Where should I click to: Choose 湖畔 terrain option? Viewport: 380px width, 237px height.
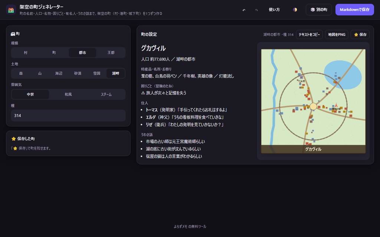click(116, 73)
